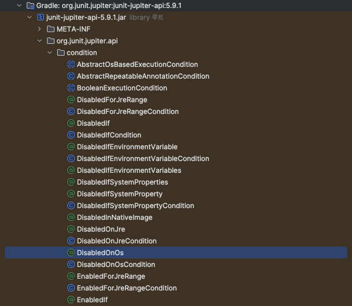Click annotation icon of DisabledIfSystemProperty

pyautogui.click(x=71, y=194)
